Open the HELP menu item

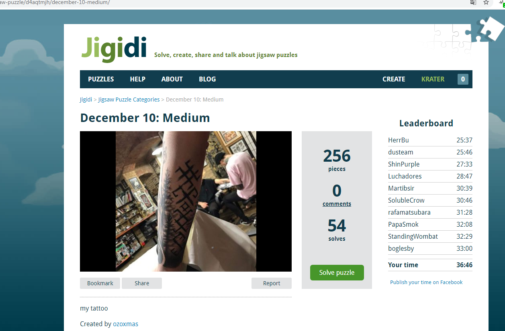click(137, 79)
